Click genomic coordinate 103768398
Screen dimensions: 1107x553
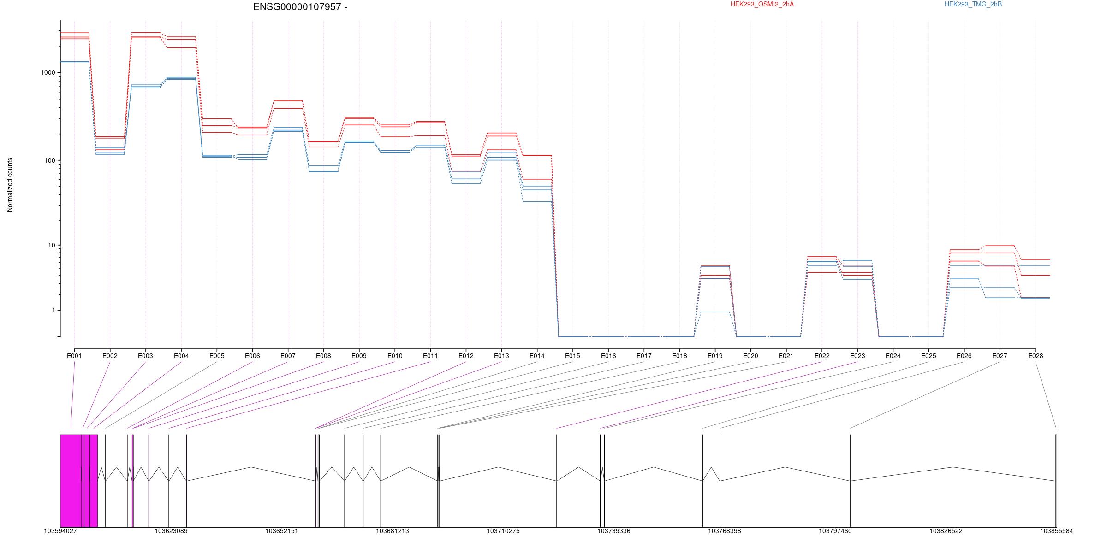[x=725, y=531]
